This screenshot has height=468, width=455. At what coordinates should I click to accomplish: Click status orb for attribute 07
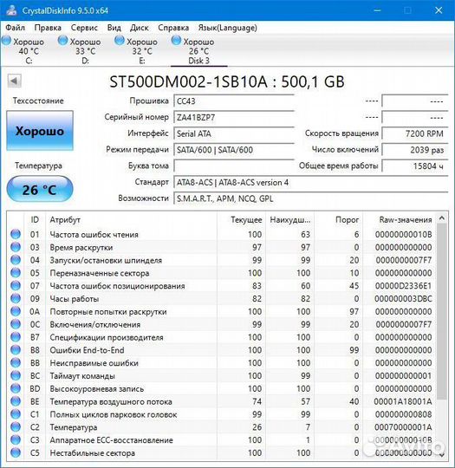coord(16,285)
